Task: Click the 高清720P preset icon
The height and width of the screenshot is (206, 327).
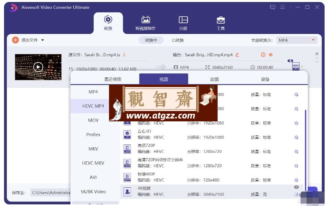Action: point(127,149)
